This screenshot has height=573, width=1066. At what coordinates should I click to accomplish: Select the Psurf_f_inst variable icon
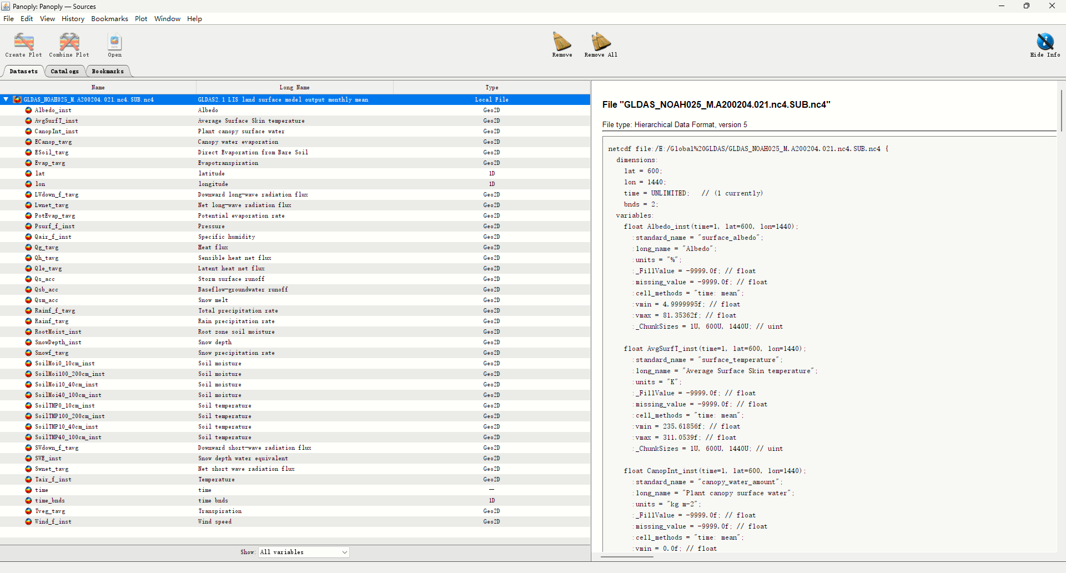[x=28, y=226]
